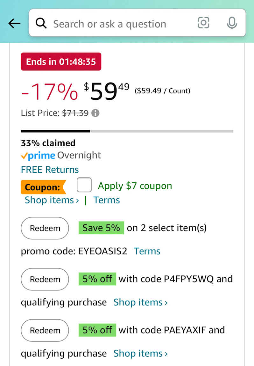Open the FREE Returns link
Image resolution: width=254 pixels, height=366 pixels.
click(50, 170)
